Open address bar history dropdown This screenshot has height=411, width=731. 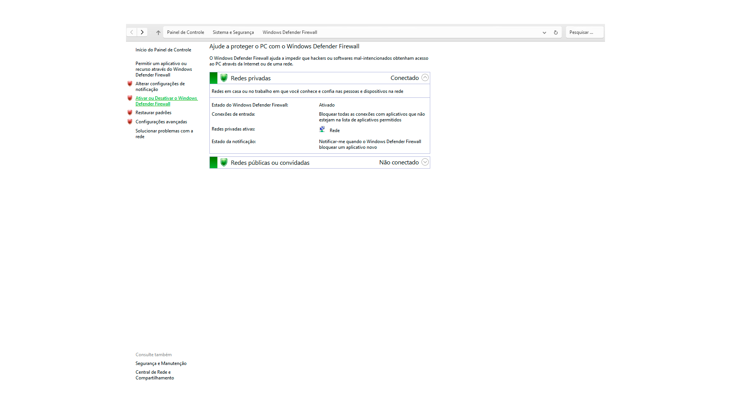544,32
